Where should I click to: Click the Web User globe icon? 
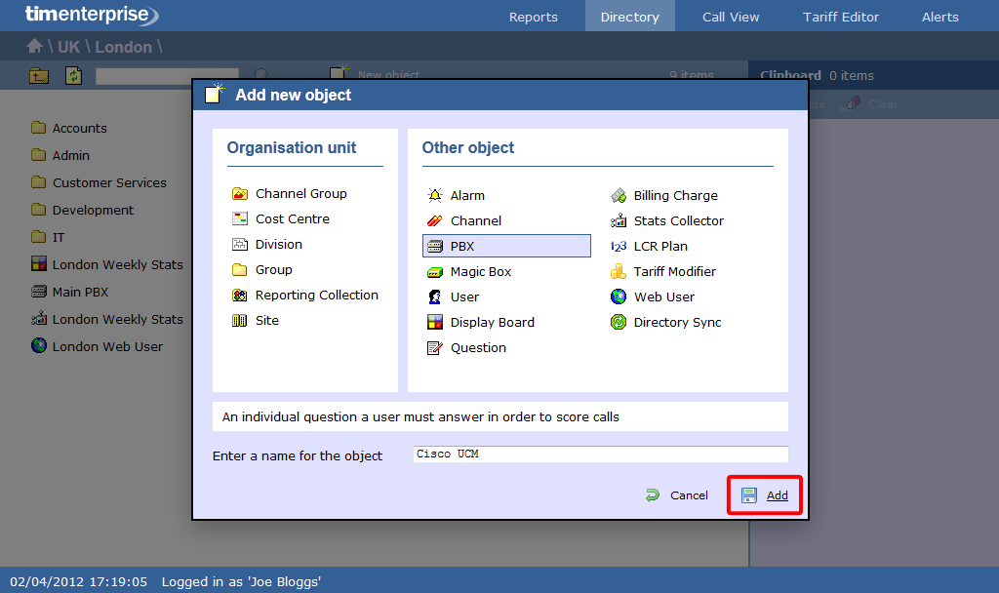click(619, 296)
